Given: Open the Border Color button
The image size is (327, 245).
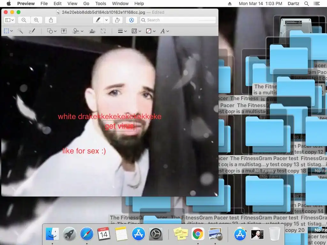Looking at the screenshot, I should [134, 31].
